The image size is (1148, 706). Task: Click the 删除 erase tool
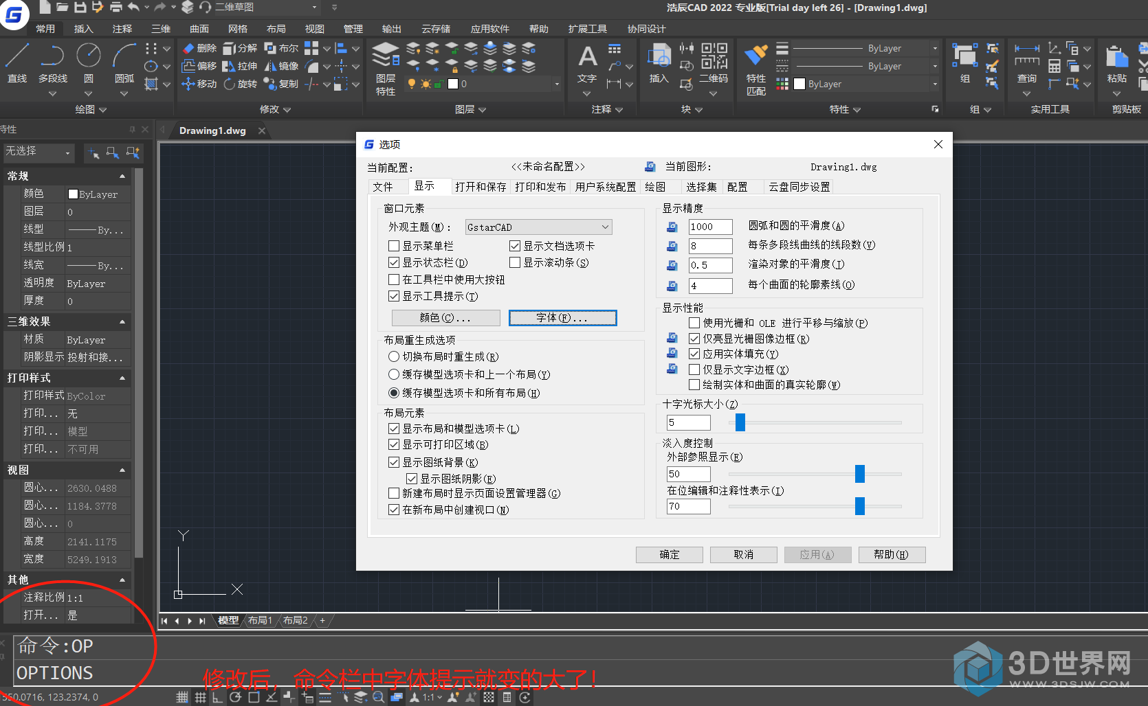[x=199, y=48]
